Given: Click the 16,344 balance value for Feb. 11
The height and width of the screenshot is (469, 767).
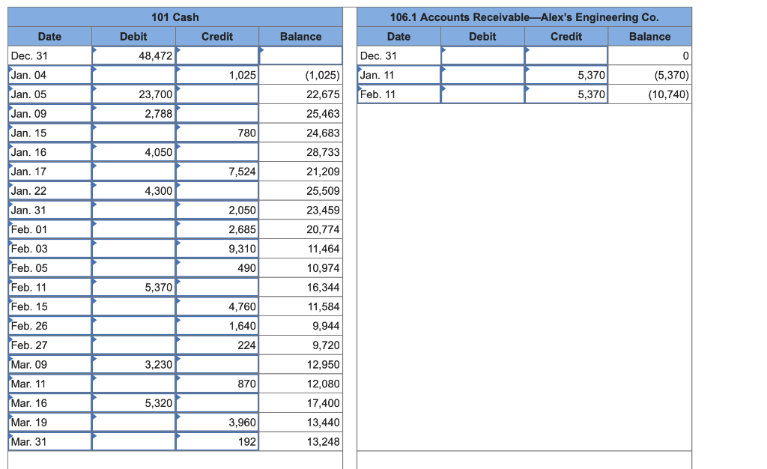Looking at the screenshot, I should click(324, 288).
